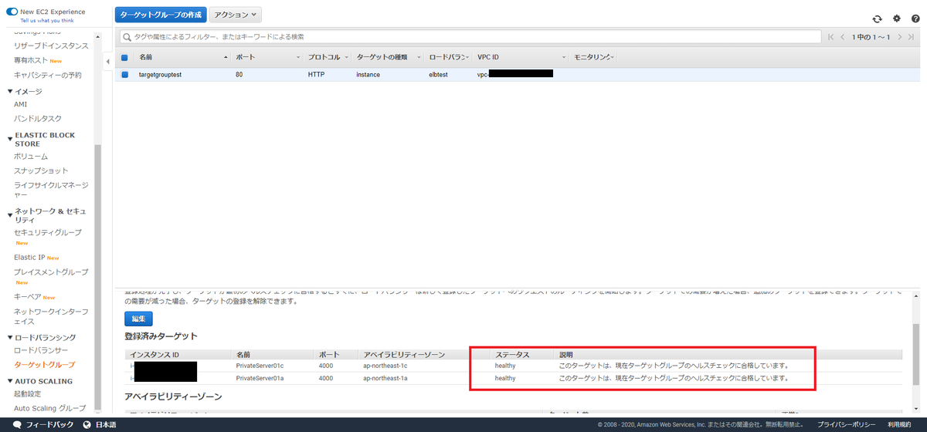Open the help question mark icon
This screenshot has height=432, width=927.
[x=916, y=19]
